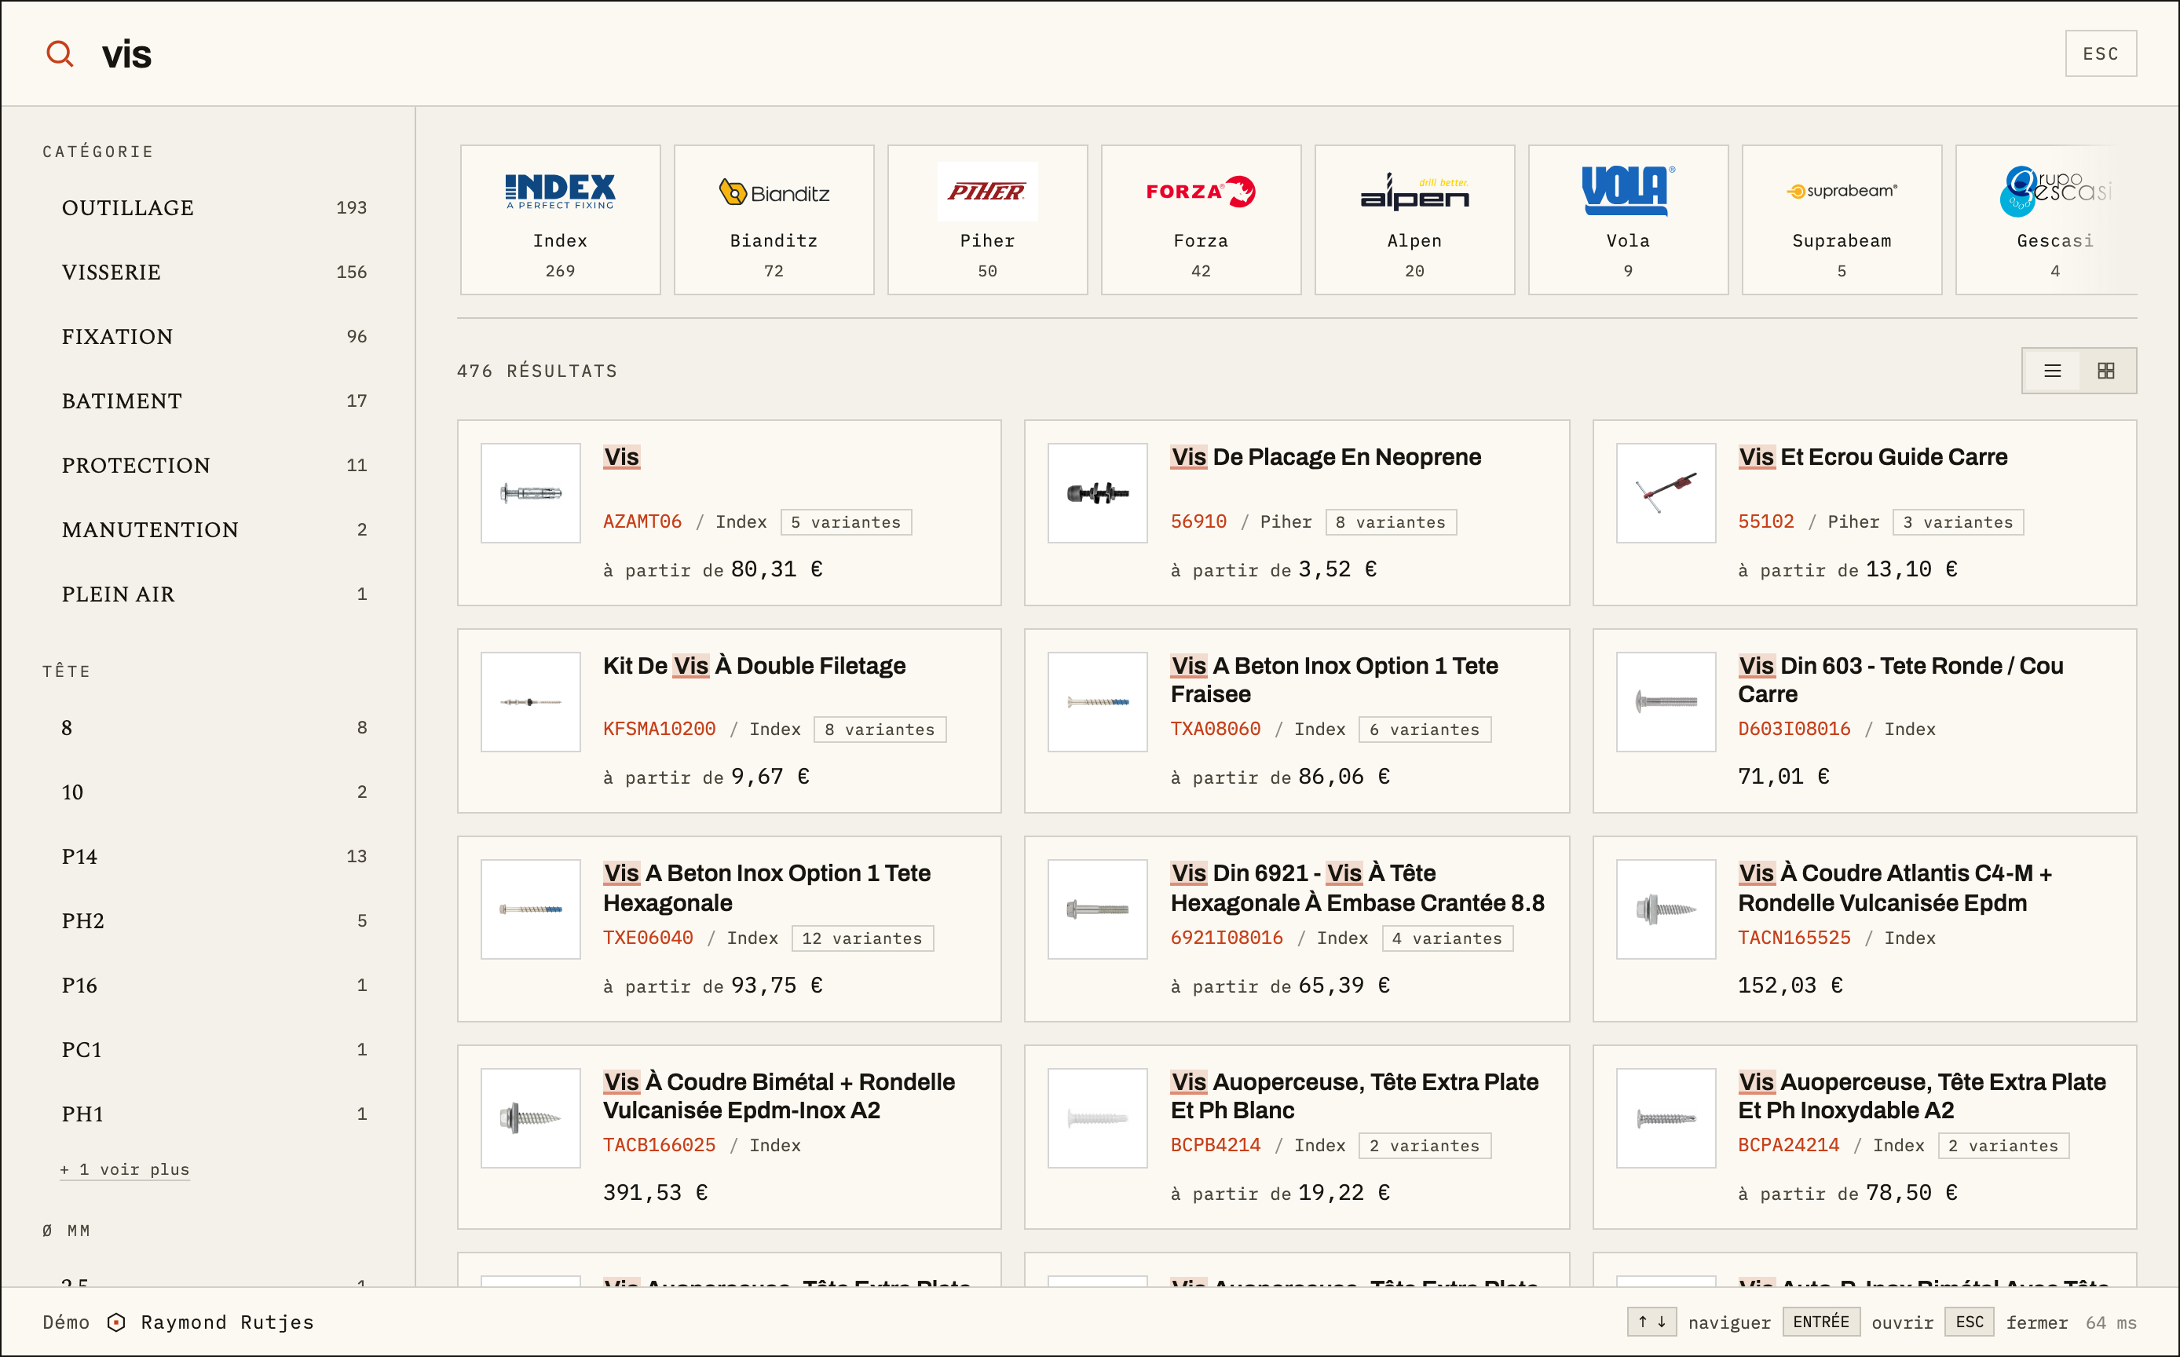Click reference code TXA08060
2180x1357 pixels.
click(x=1215, y=729)
